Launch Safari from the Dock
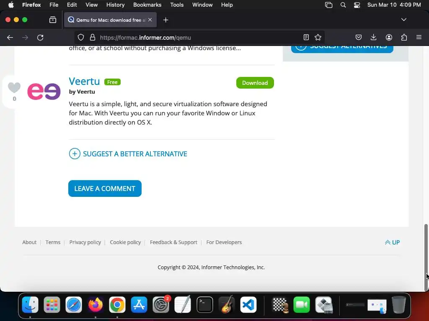 tap(74, 304)
